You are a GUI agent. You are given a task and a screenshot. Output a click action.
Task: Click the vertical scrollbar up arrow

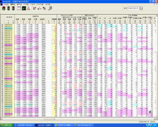(157, 16)
